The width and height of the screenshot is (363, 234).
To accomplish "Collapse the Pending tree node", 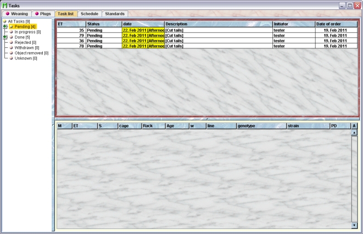I will click(5, 27).
